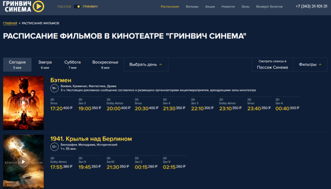
Task: Click the Гринвич Синема logo
Action: tap(23, 6)
